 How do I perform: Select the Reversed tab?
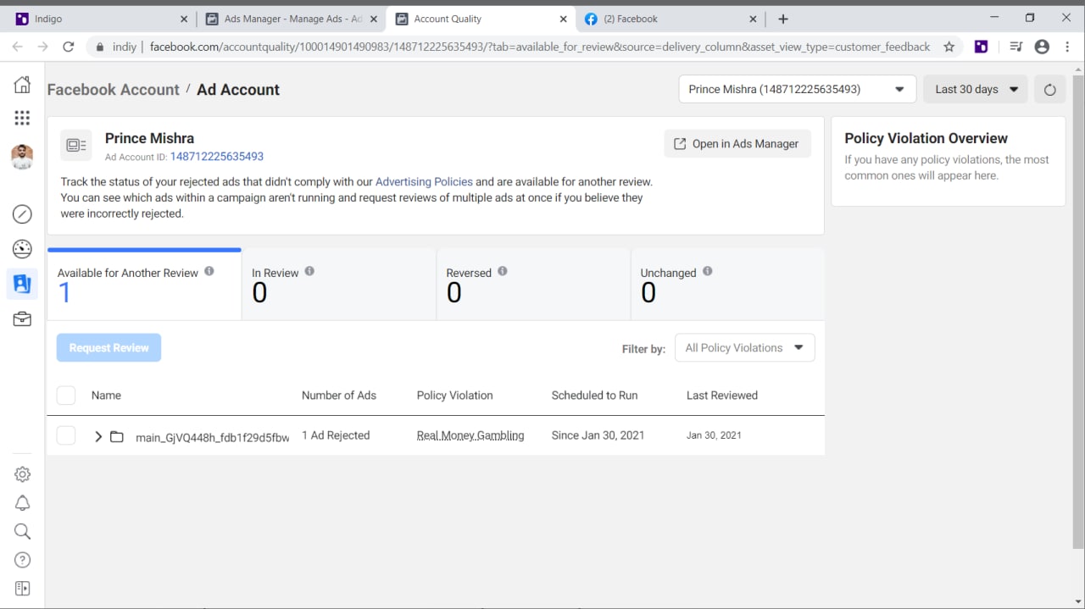(533, 285)
